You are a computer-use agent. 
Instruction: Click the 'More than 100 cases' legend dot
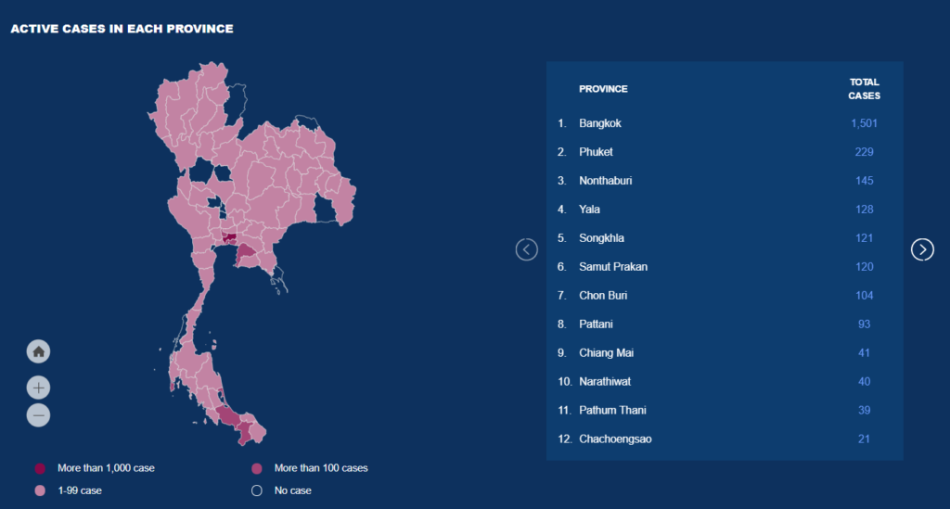point(257,468)
